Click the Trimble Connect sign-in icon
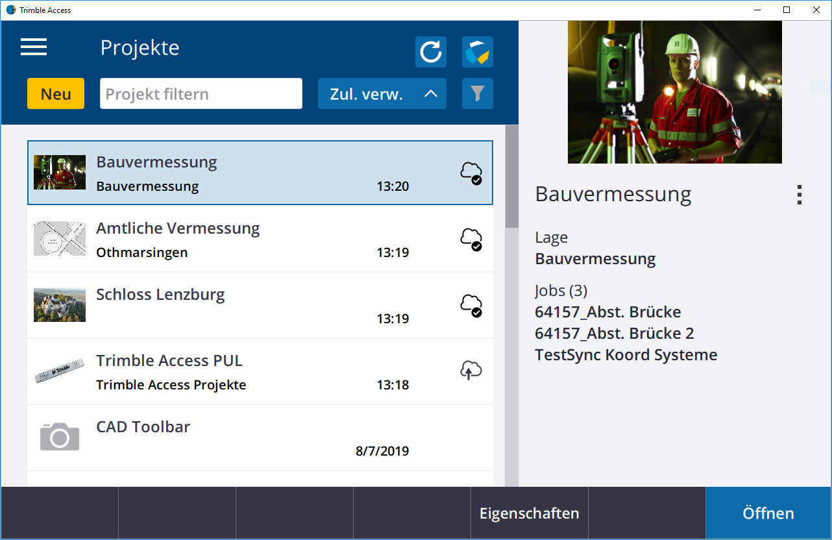The height and width of the screenshot is (540, 832). (x=477, y=52)
